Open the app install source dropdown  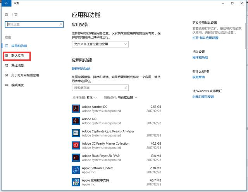tap(100, 45)
